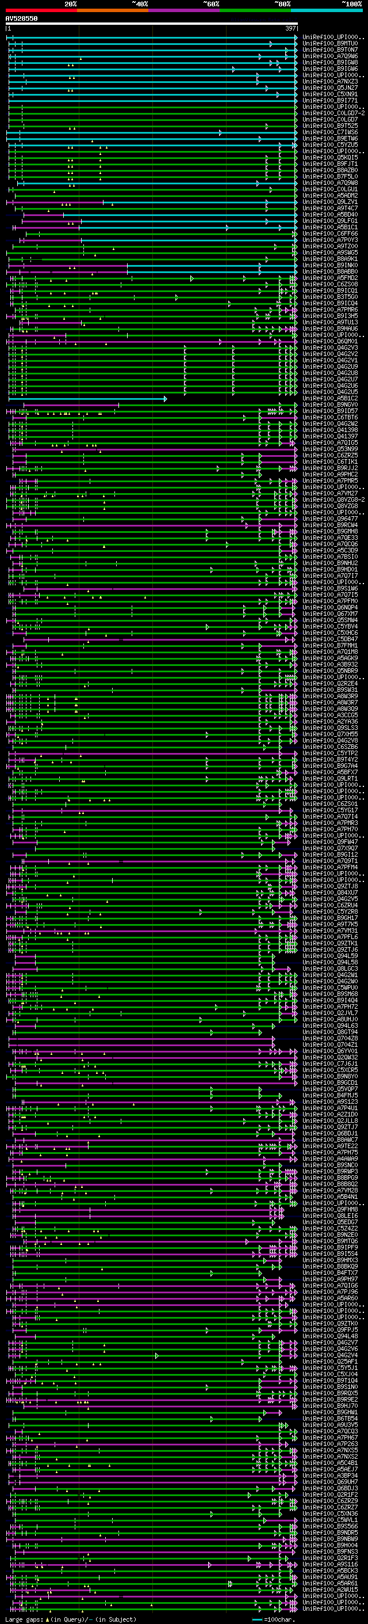
Task: Select the UniRef100_A7Q9W6 label
Action: coord(330,56)
